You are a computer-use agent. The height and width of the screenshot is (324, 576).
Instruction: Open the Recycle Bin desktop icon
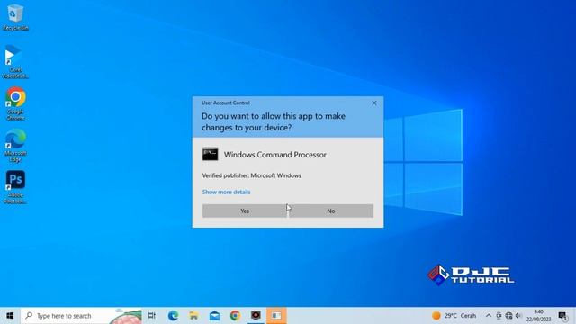[15, 17]
